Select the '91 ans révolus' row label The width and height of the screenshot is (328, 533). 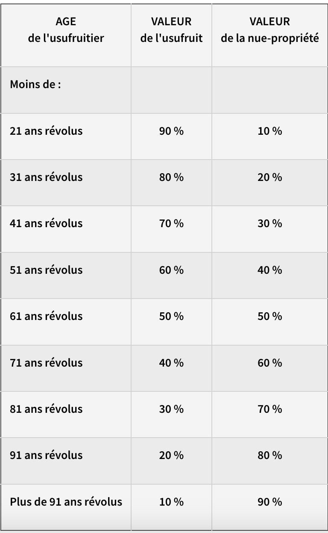(46, 455)
